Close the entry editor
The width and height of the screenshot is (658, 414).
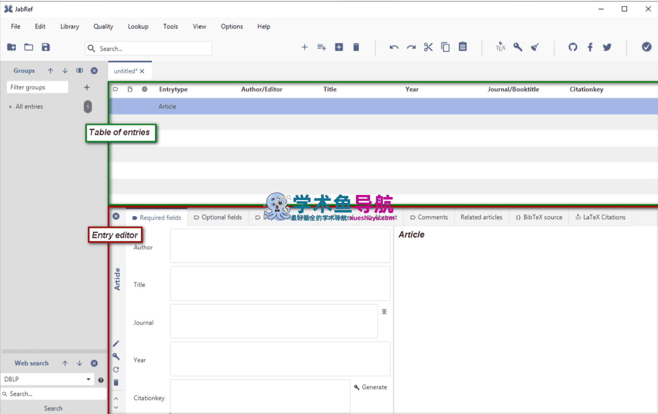click(x=116, y=216)
